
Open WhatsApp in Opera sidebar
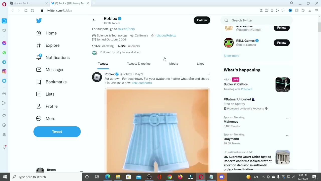click(4, 53)
